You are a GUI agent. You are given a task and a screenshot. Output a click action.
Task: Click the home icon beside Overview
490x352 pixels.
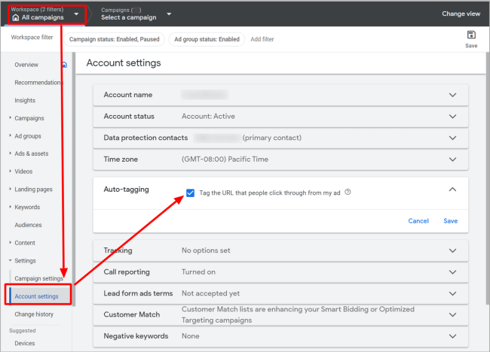coord(64,65)
